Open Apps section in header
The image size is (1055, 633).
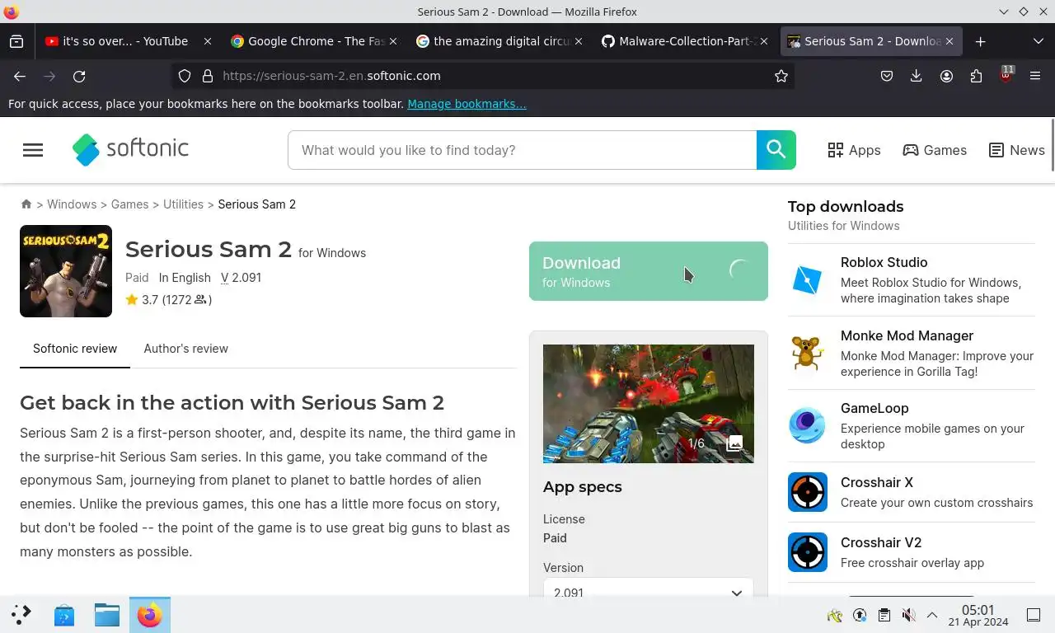(x=854, y=150)
